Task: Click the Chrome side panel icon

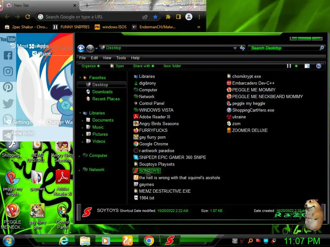Action: 179,17
